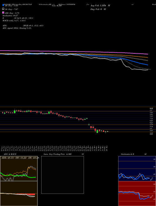Click the 'ADX & MACD' panel title
The width and height of the screenshot is (156, 206).
pyautogui.click(x=10, y=154)
